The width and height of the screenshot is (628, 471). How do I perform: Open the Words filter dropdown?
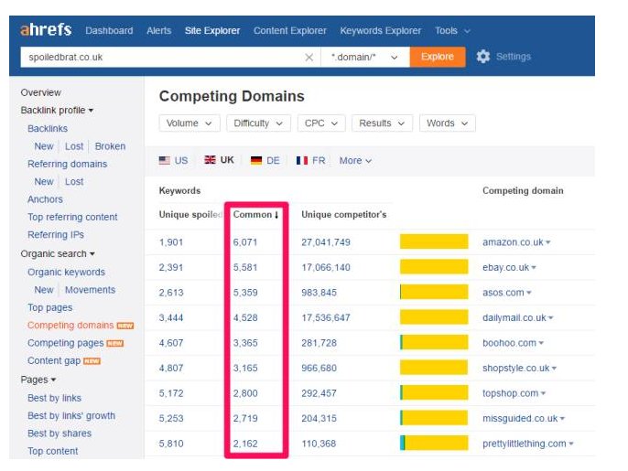[x=448, y=123]
